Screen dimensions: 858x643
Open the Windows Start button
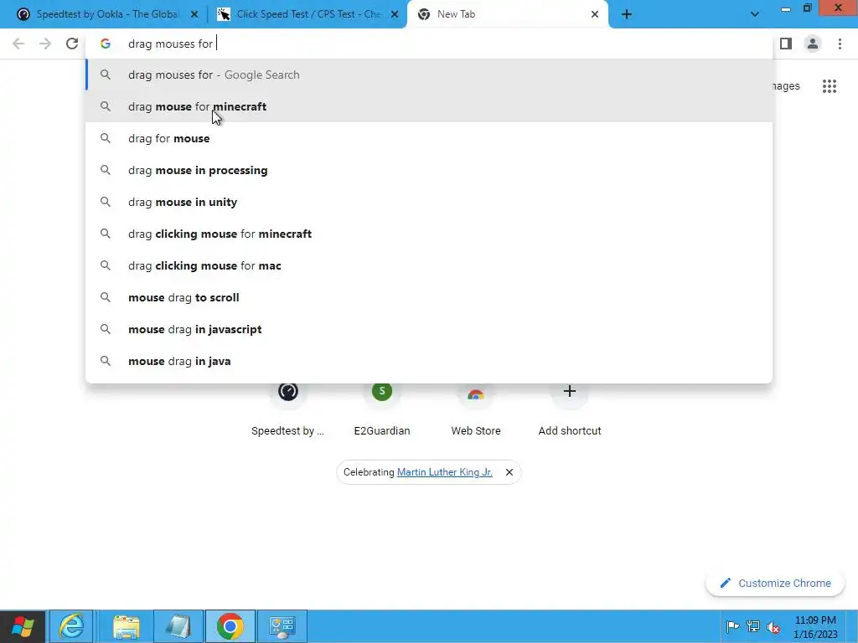23,626
